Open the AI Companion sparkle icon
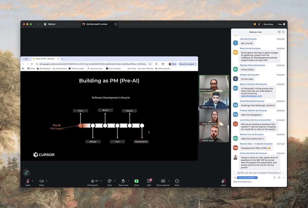This screenshot has width=308, height=208. pos(259,24)
